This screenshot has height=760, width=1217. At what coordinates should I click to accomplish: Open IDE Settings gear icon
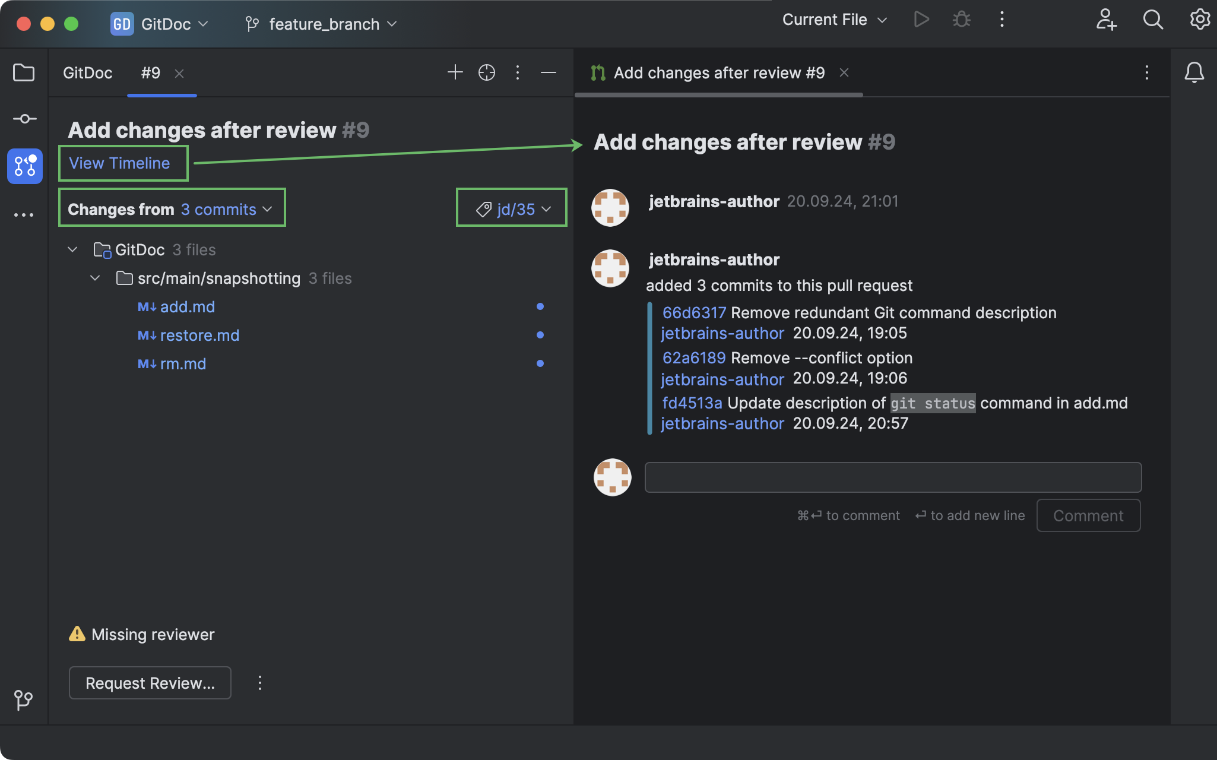pos(1200,20)
